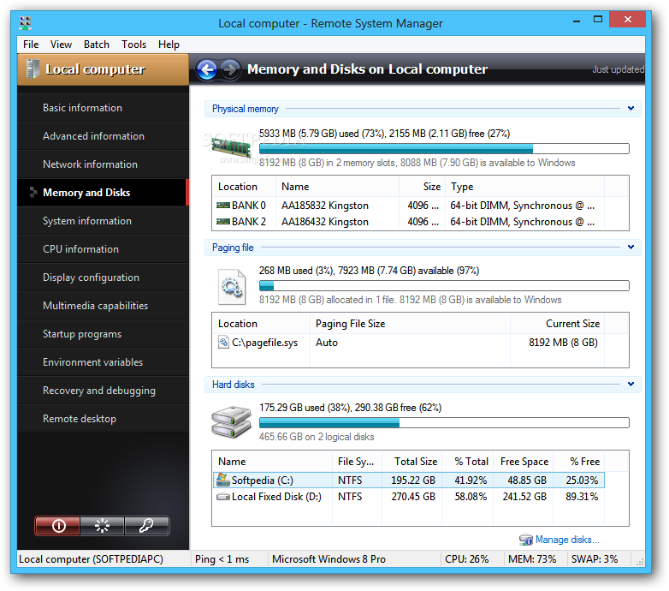Click the refresh spinner icon button
The image size is (669, 591).
pos(103,525)
